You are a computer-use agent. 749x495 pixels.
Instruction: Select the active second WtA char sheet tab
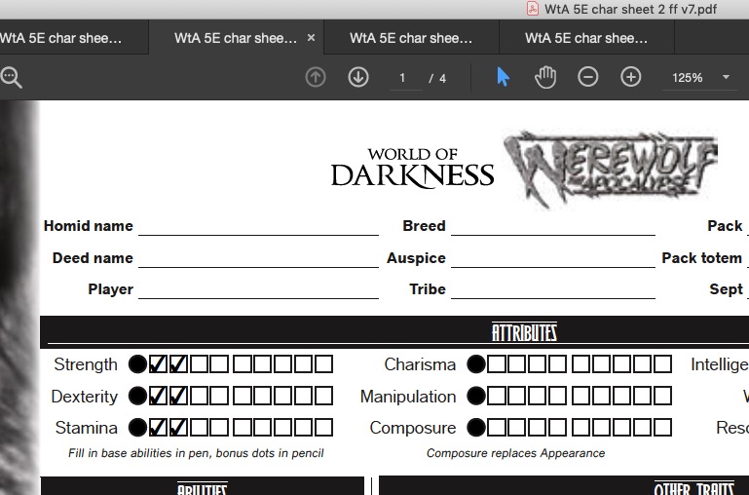(236, 38)
